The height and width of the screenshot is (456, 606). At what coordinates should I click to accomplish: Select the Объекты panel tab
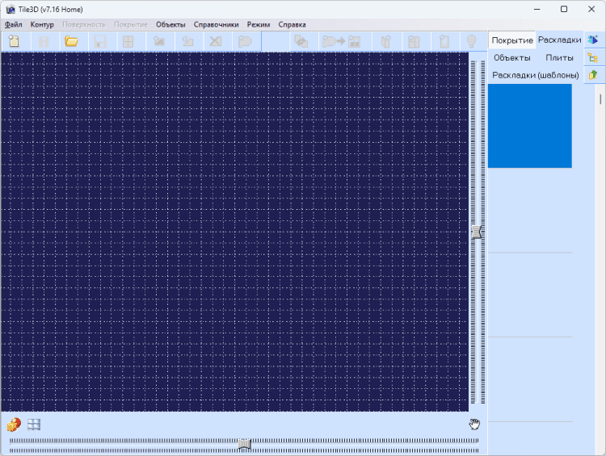512,57
